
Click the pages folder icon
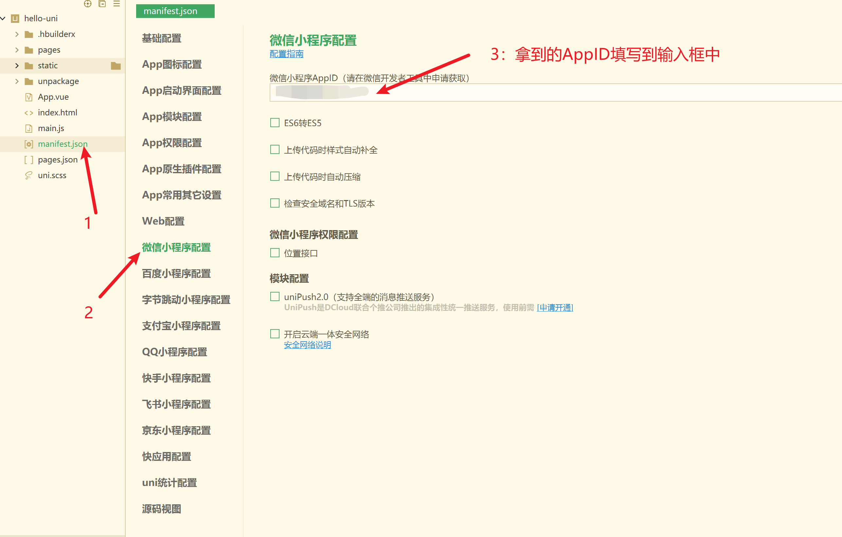point(29,50)
